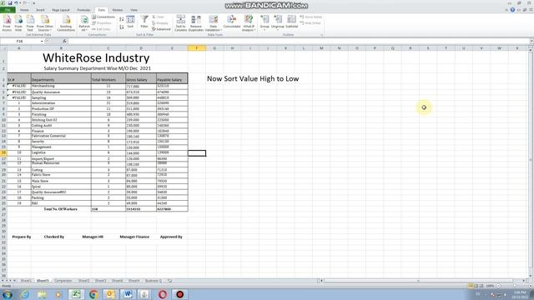This screenshot has height=300, width=534.
Task: Open the Sheet1 worksheet tab
Action: (x=26, y=281)
